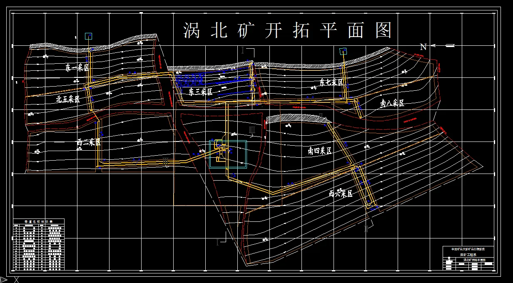Select the 西六采区 mining area label
This screenshot has width=513, height=283.
click(x=341, y=194)
